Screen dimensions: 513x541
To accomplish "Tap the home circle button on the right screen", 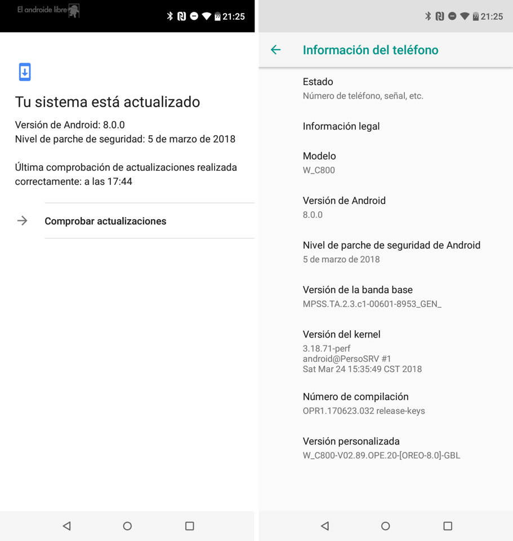I will coord(385,526).
